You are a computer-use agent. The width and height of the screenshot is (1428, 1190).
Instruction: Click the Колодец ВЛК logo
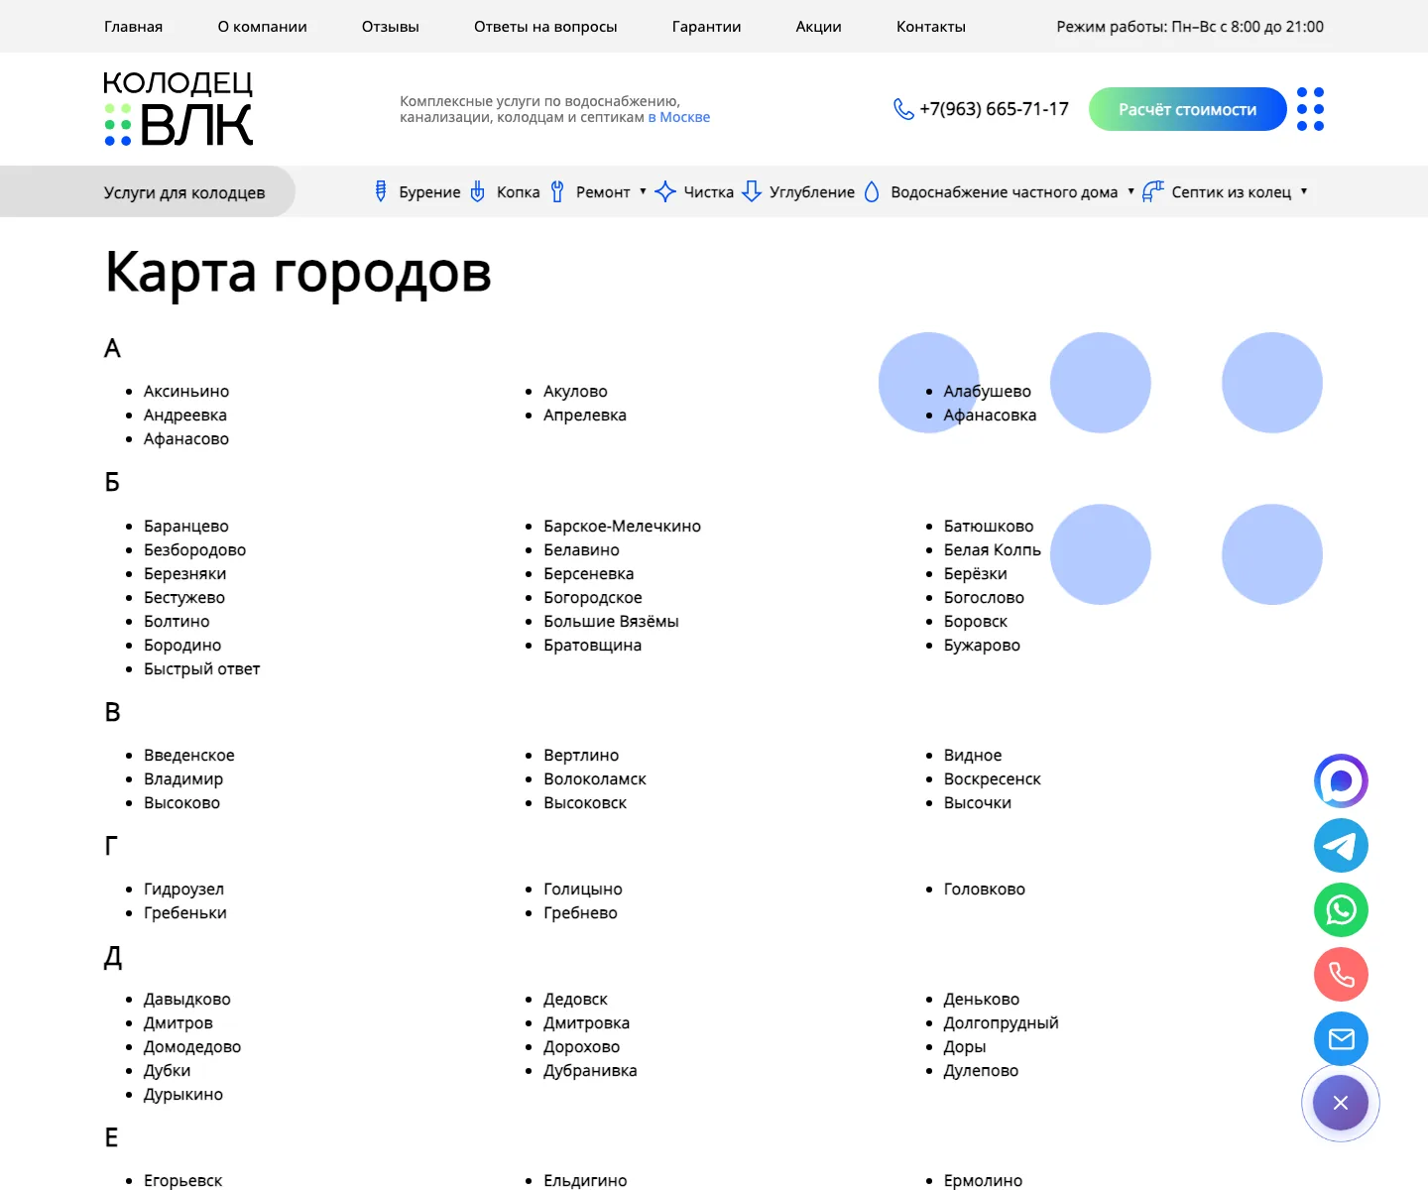(178, 109)
